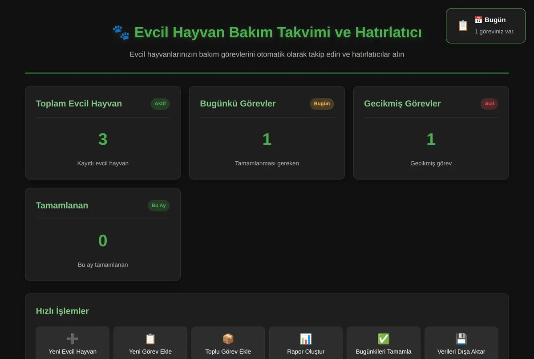The image size is (534, 359).
Task: Select the Bugünkileri Tamamla button label
Action: click(384, 351)
